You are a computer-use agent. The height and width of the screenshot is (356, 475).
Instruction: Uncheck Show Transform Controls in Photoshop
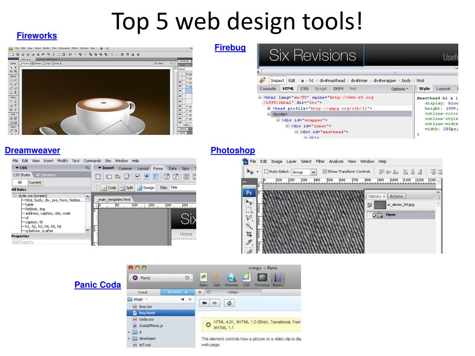[x=325, y=172]
